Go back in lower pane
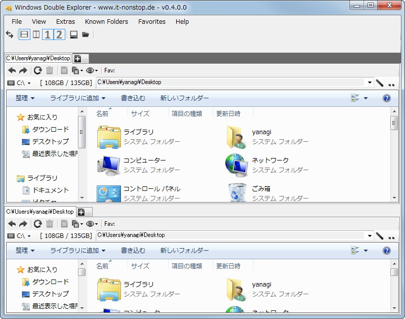Screen dimensions: 405x319 (x=12, y=224)
